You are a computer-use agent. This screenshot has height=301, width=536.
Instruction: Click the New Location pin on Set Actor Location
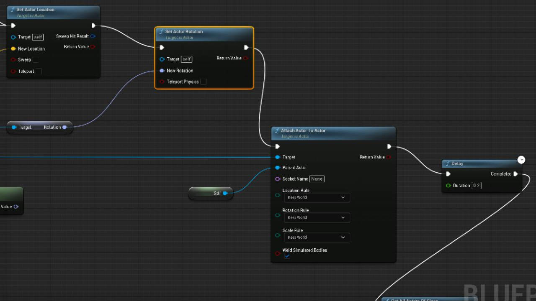13,48
